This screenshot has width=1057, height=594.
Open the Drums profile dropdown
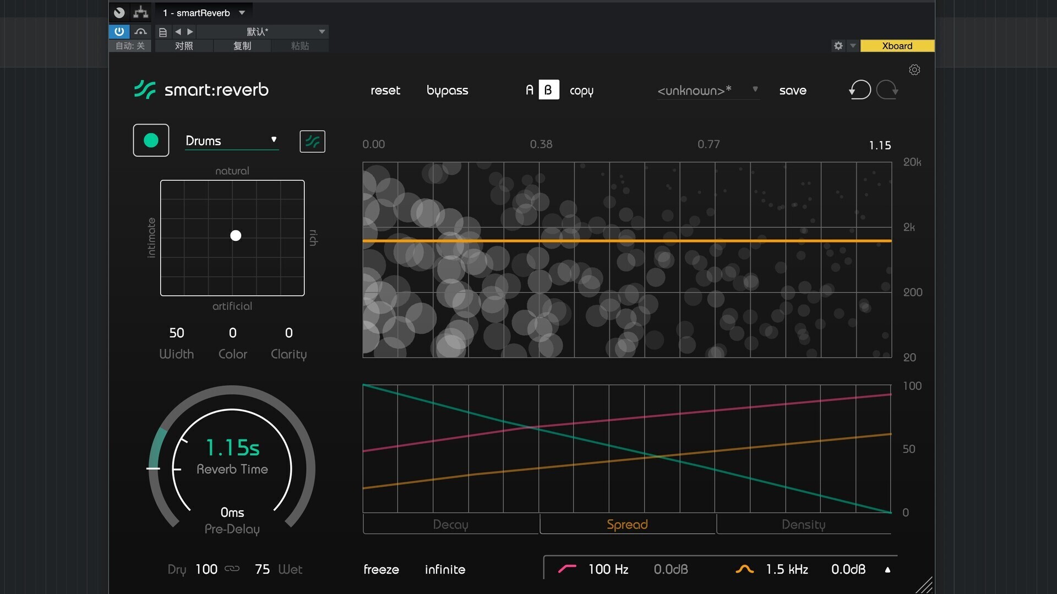point(232,140)
